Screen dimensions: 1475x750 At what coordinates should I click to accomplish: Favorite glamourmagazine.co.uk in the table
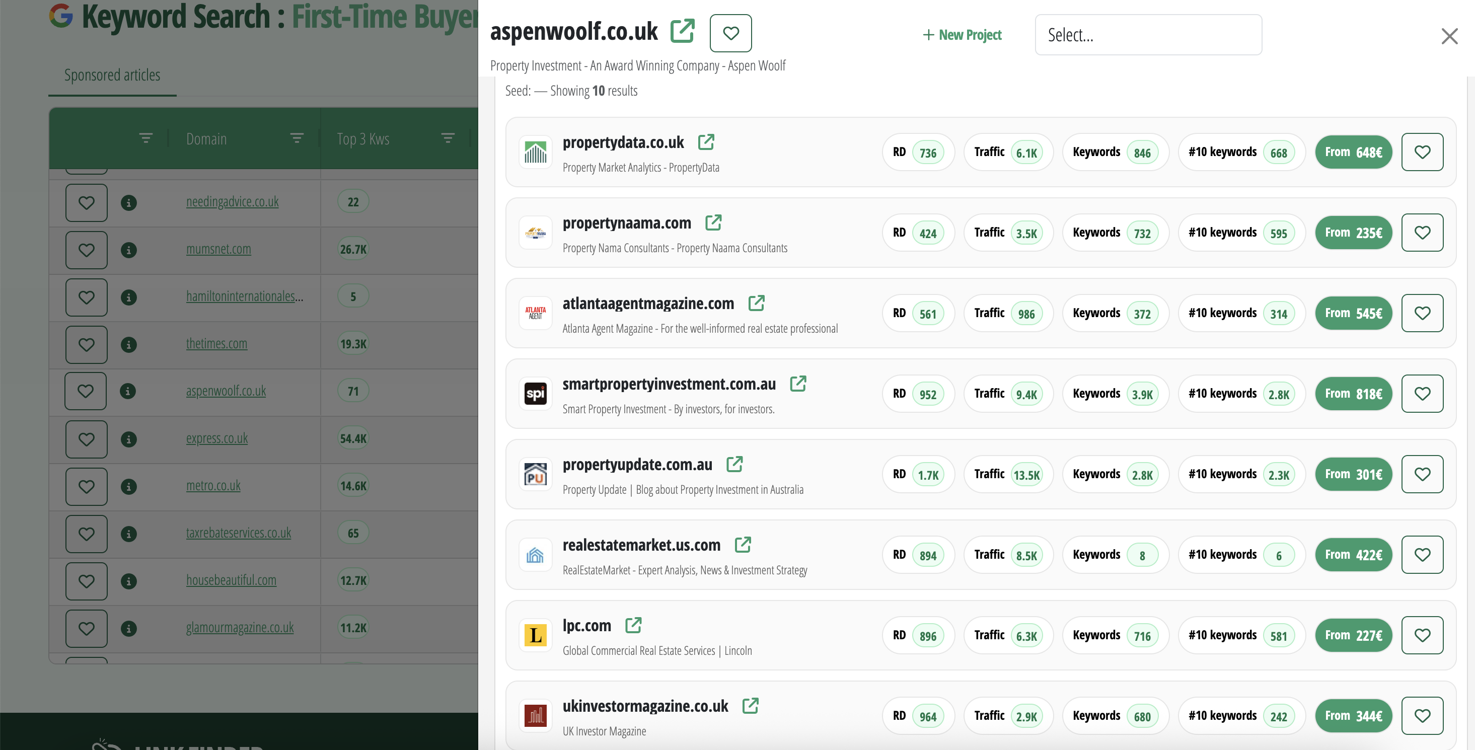(x=87, y=629)
